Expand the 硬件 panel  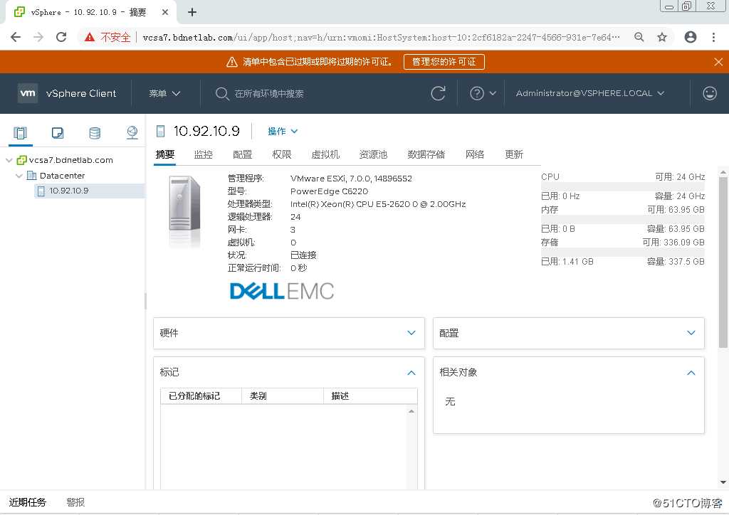tap(411, 333)
